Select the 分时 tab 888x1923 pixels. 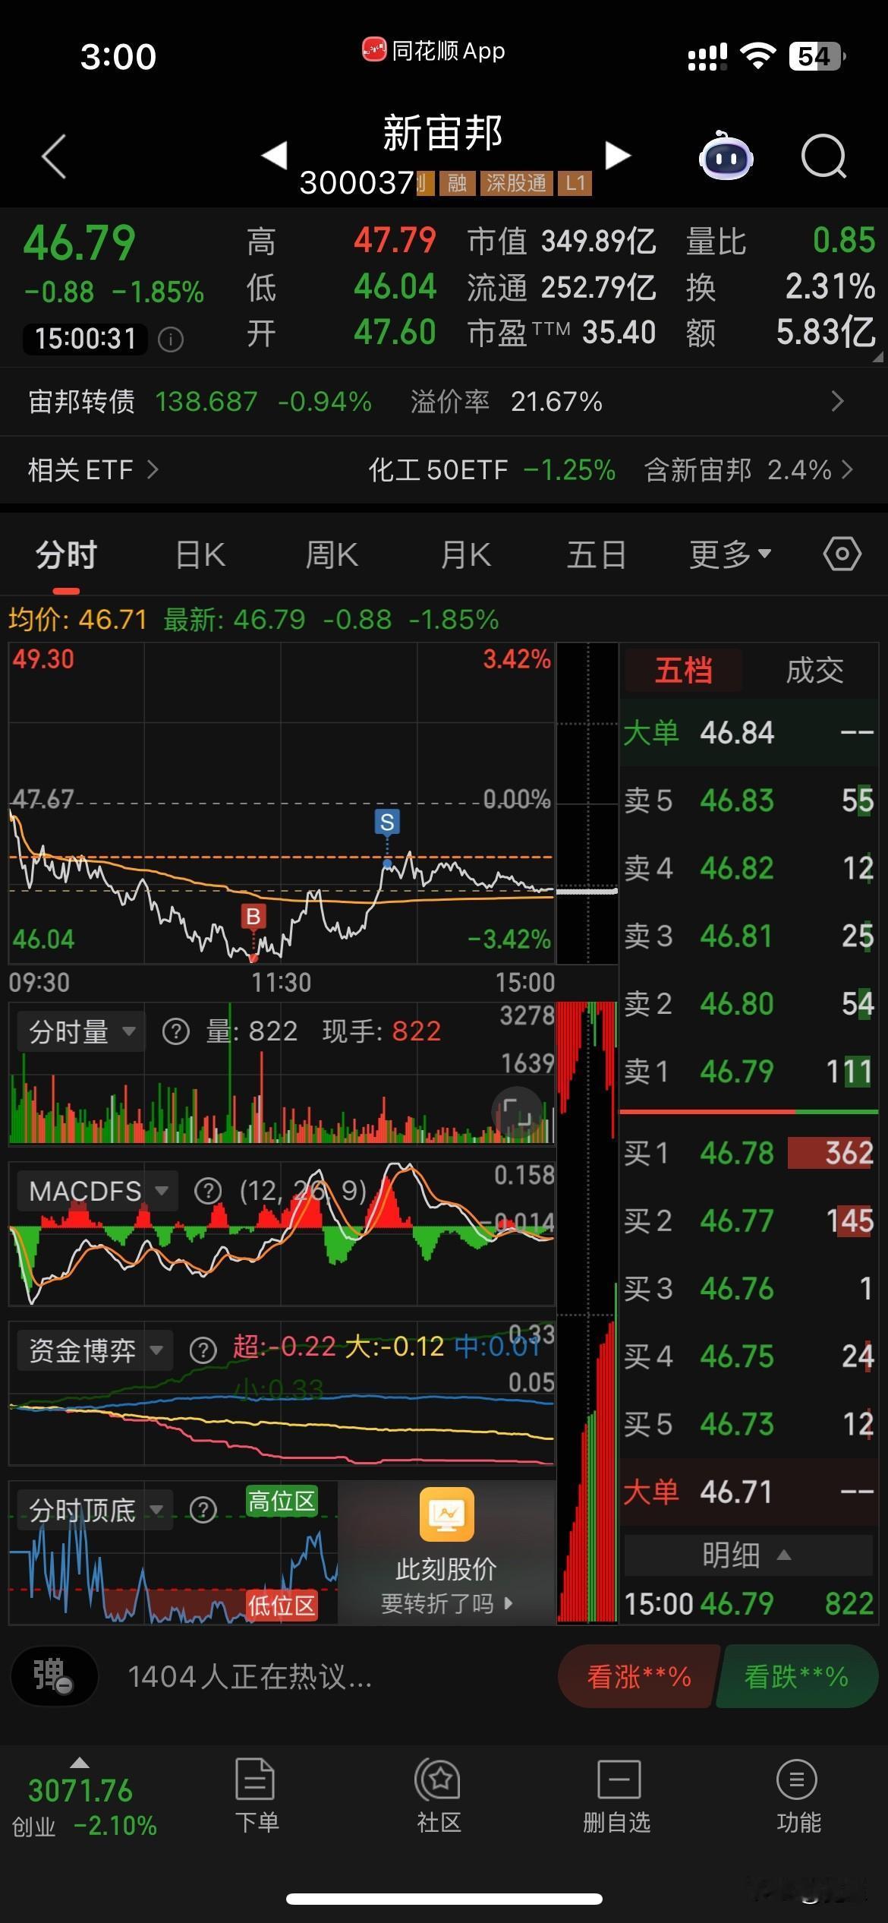pyautogui.click(x=66, y=556)
